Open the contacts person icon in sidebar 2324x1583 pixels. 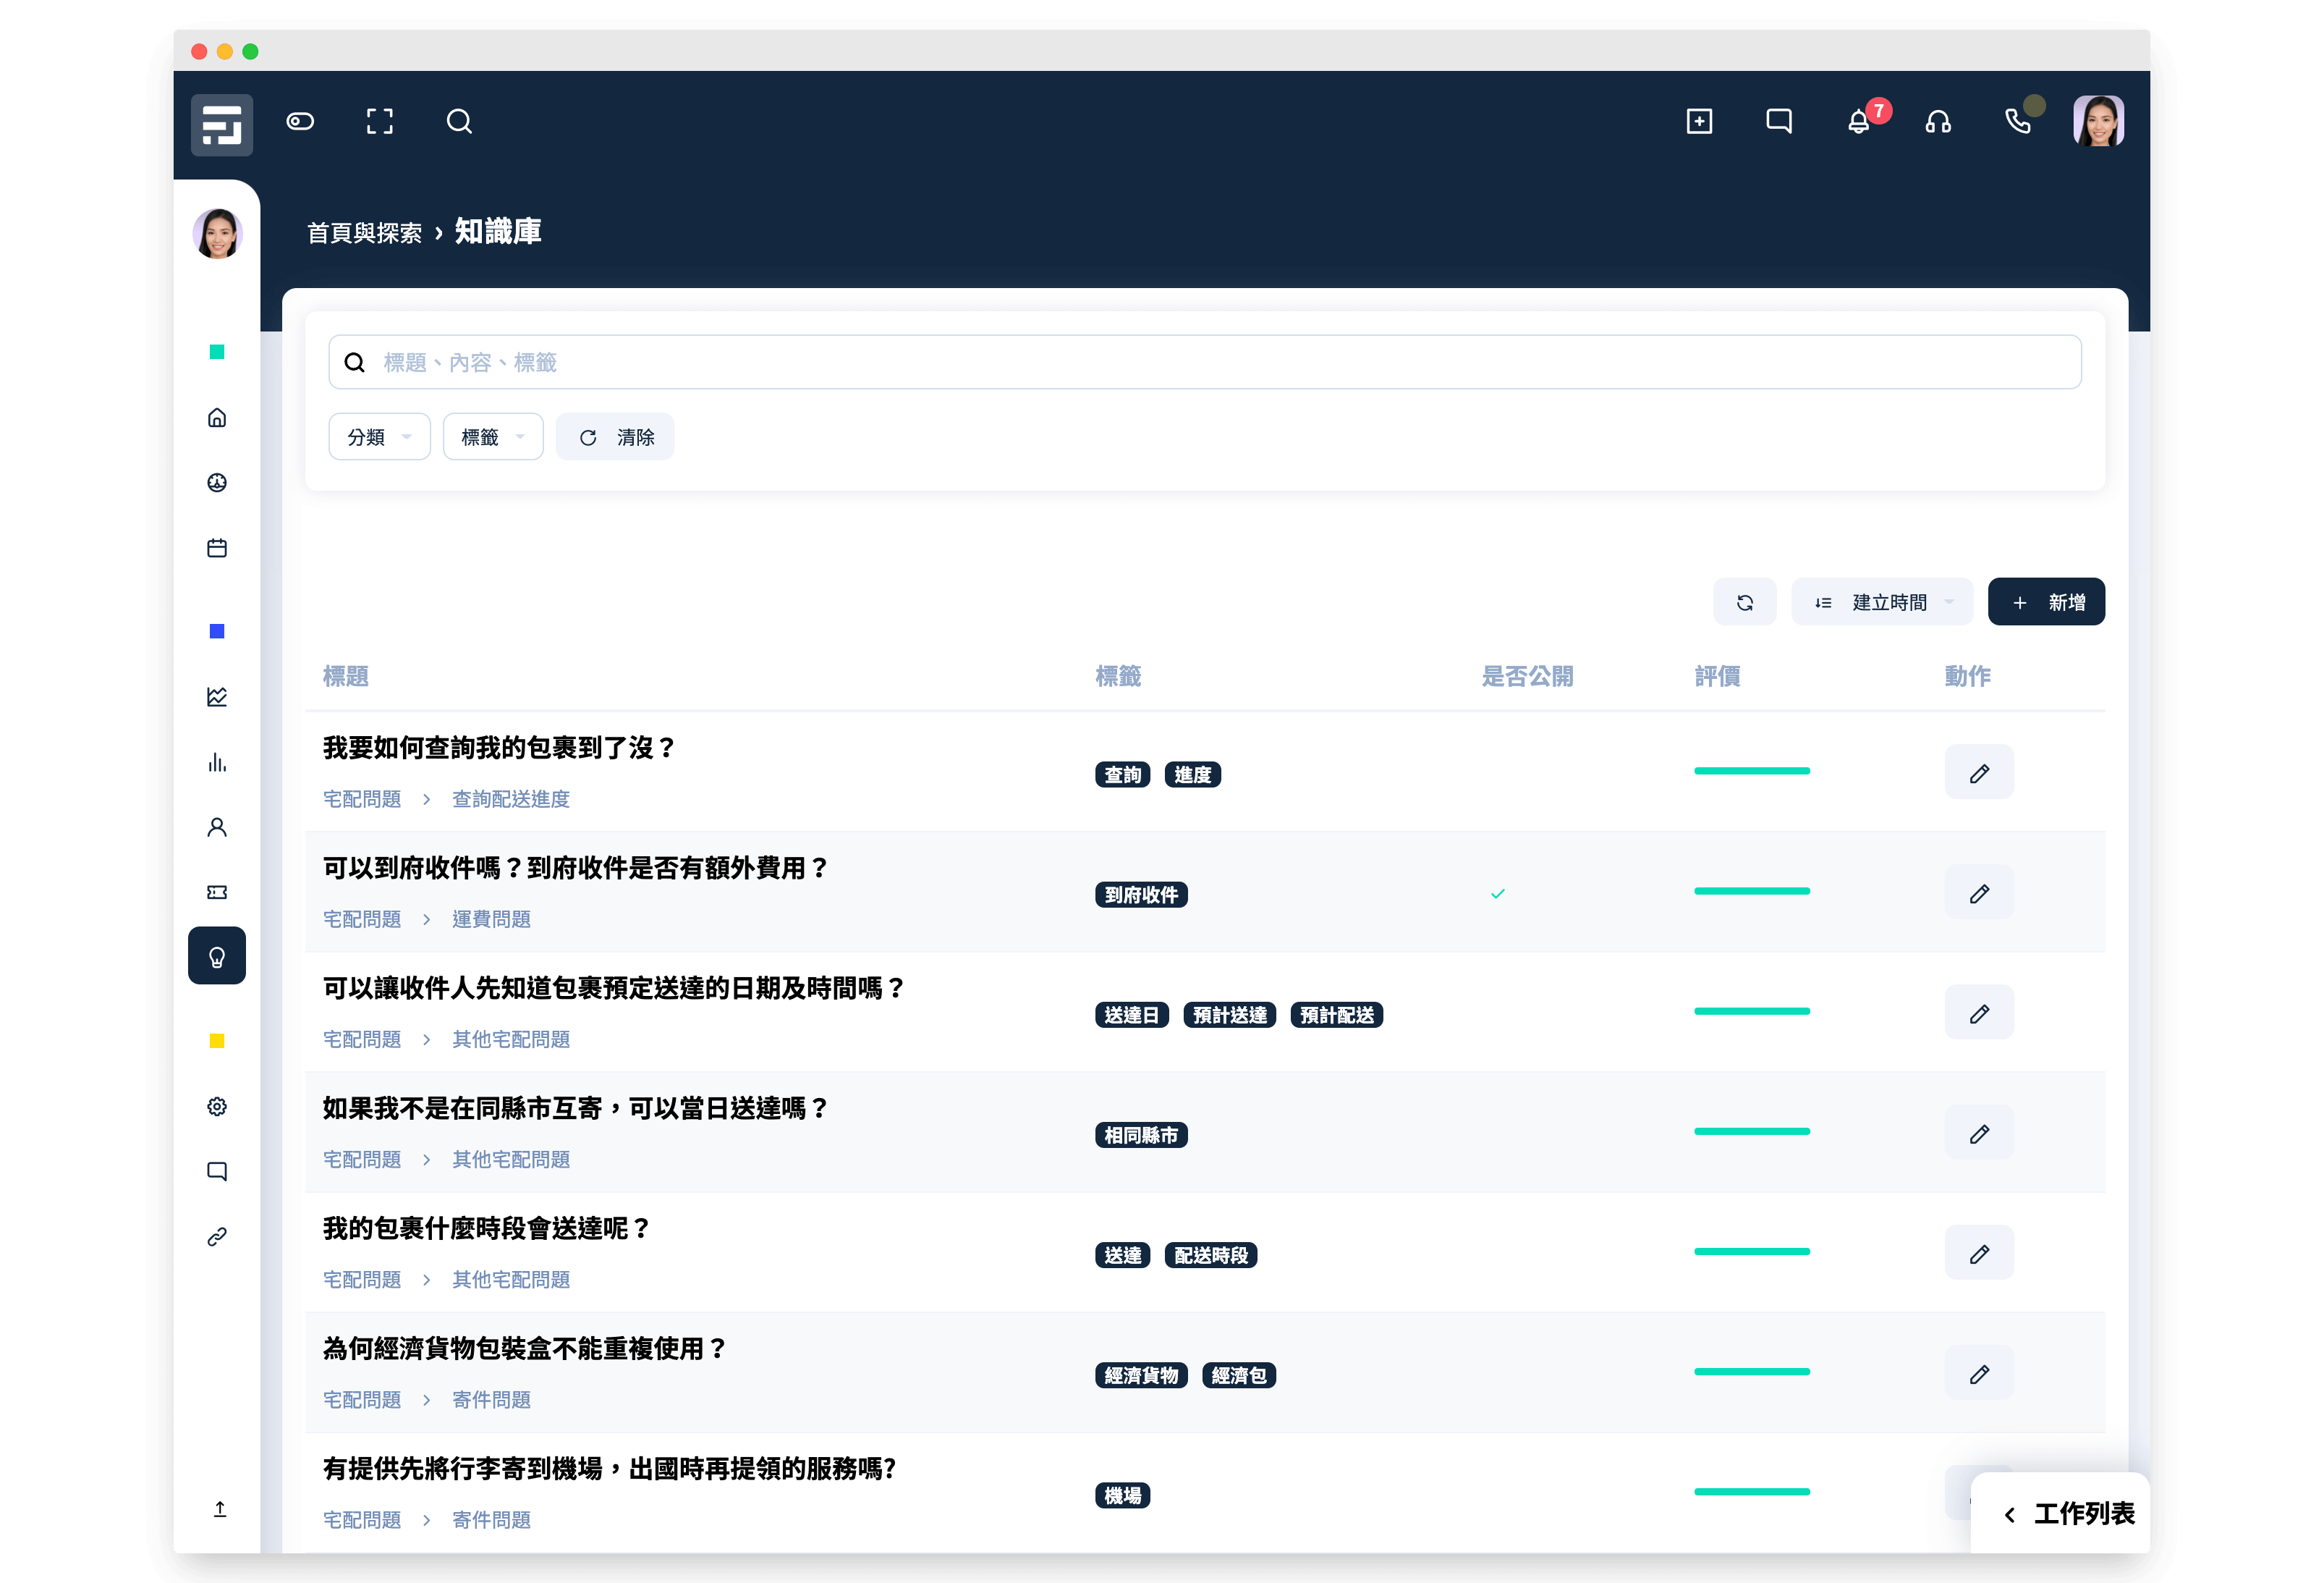(x=217, y=827)
